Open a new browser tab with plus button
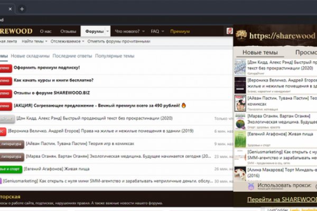 coord(22,9)
